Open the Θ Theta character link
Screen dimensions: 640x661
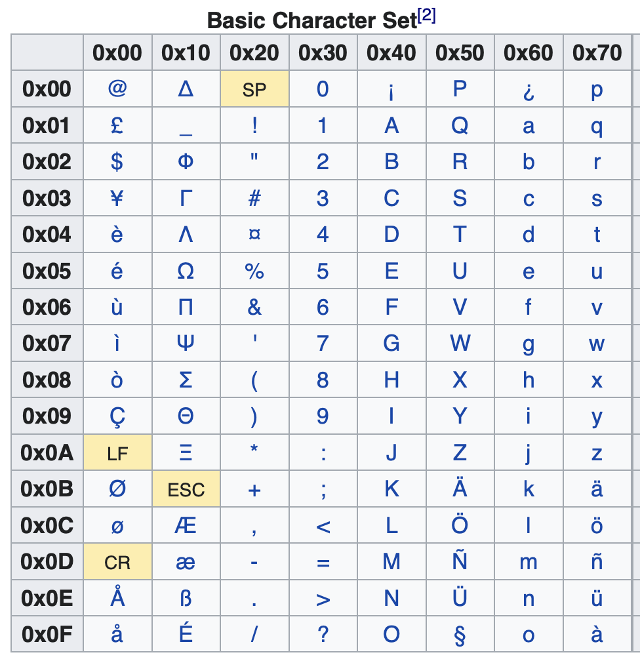click(x=186, y=416)
